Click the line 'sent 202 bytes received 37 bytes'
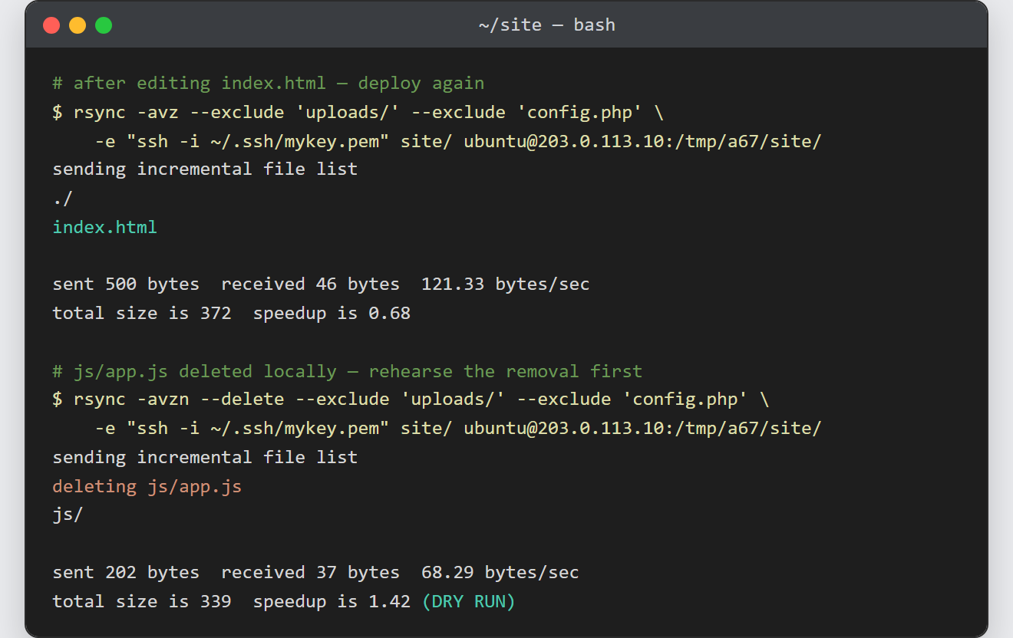Image resolution: width=1013 pixels, height=638 pixels. tap(315, 573)
